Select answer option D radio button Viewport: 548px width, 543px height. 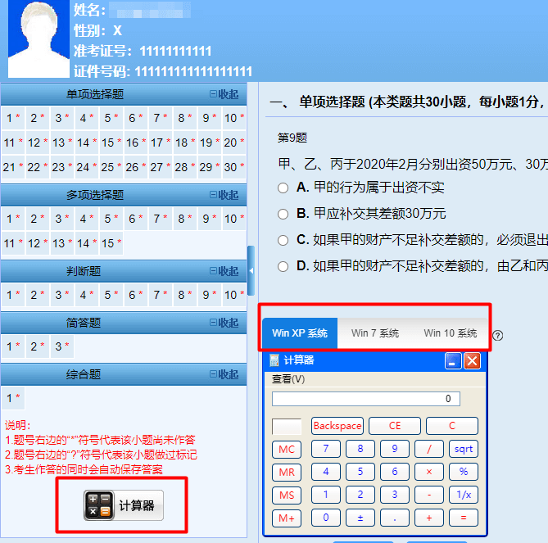tap(283, 267)
